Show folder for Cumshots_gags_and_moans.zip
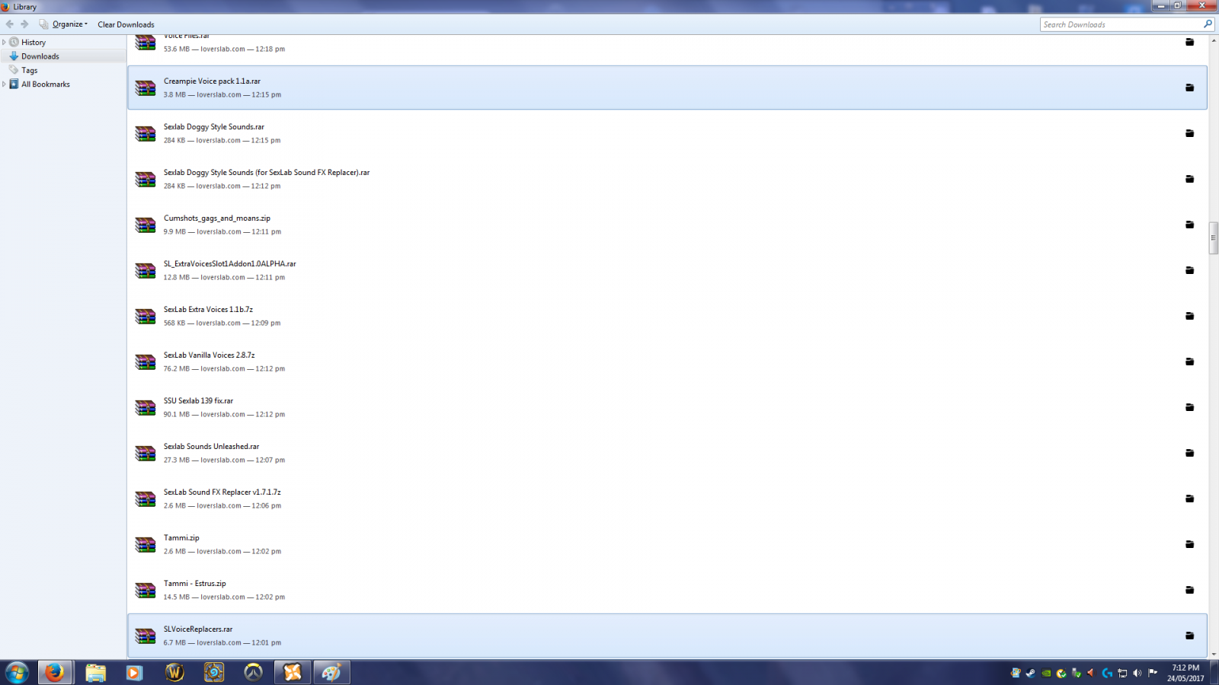Screen dimensions: 1219x685 (1189, 225)
